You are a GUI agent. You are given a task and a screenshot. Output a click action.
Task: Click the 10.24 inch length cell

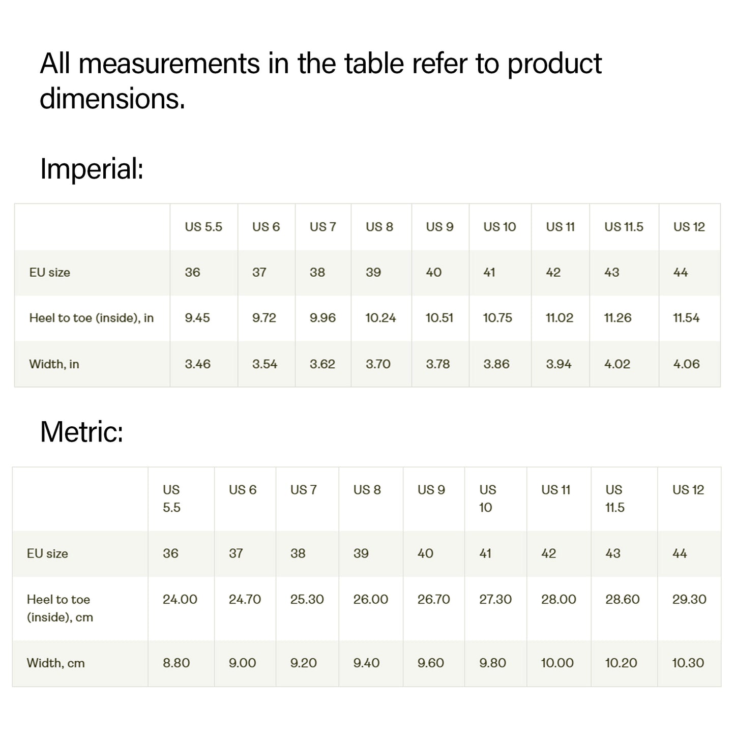[380, 318]
